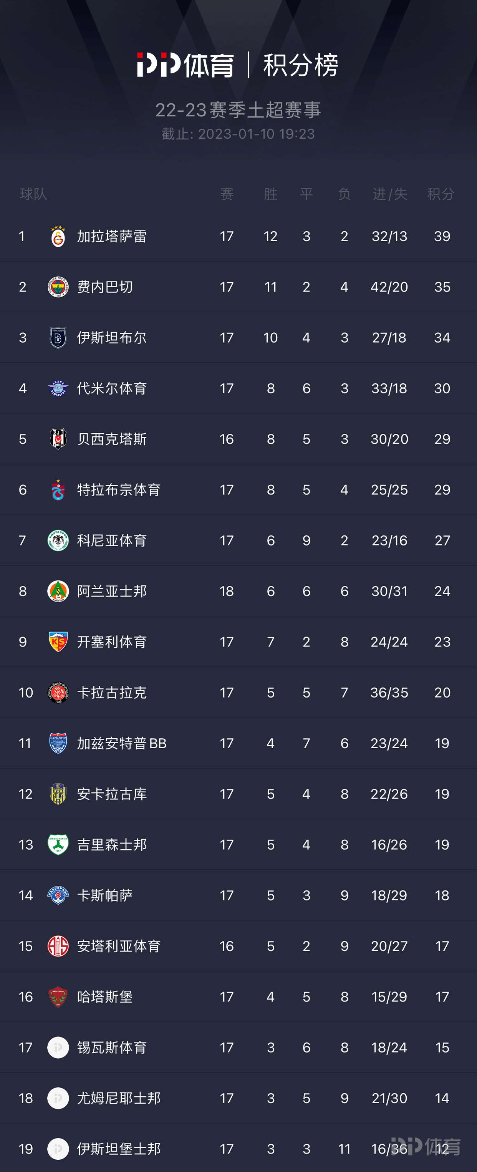Click the 进/失 column header

coord(390,194)
